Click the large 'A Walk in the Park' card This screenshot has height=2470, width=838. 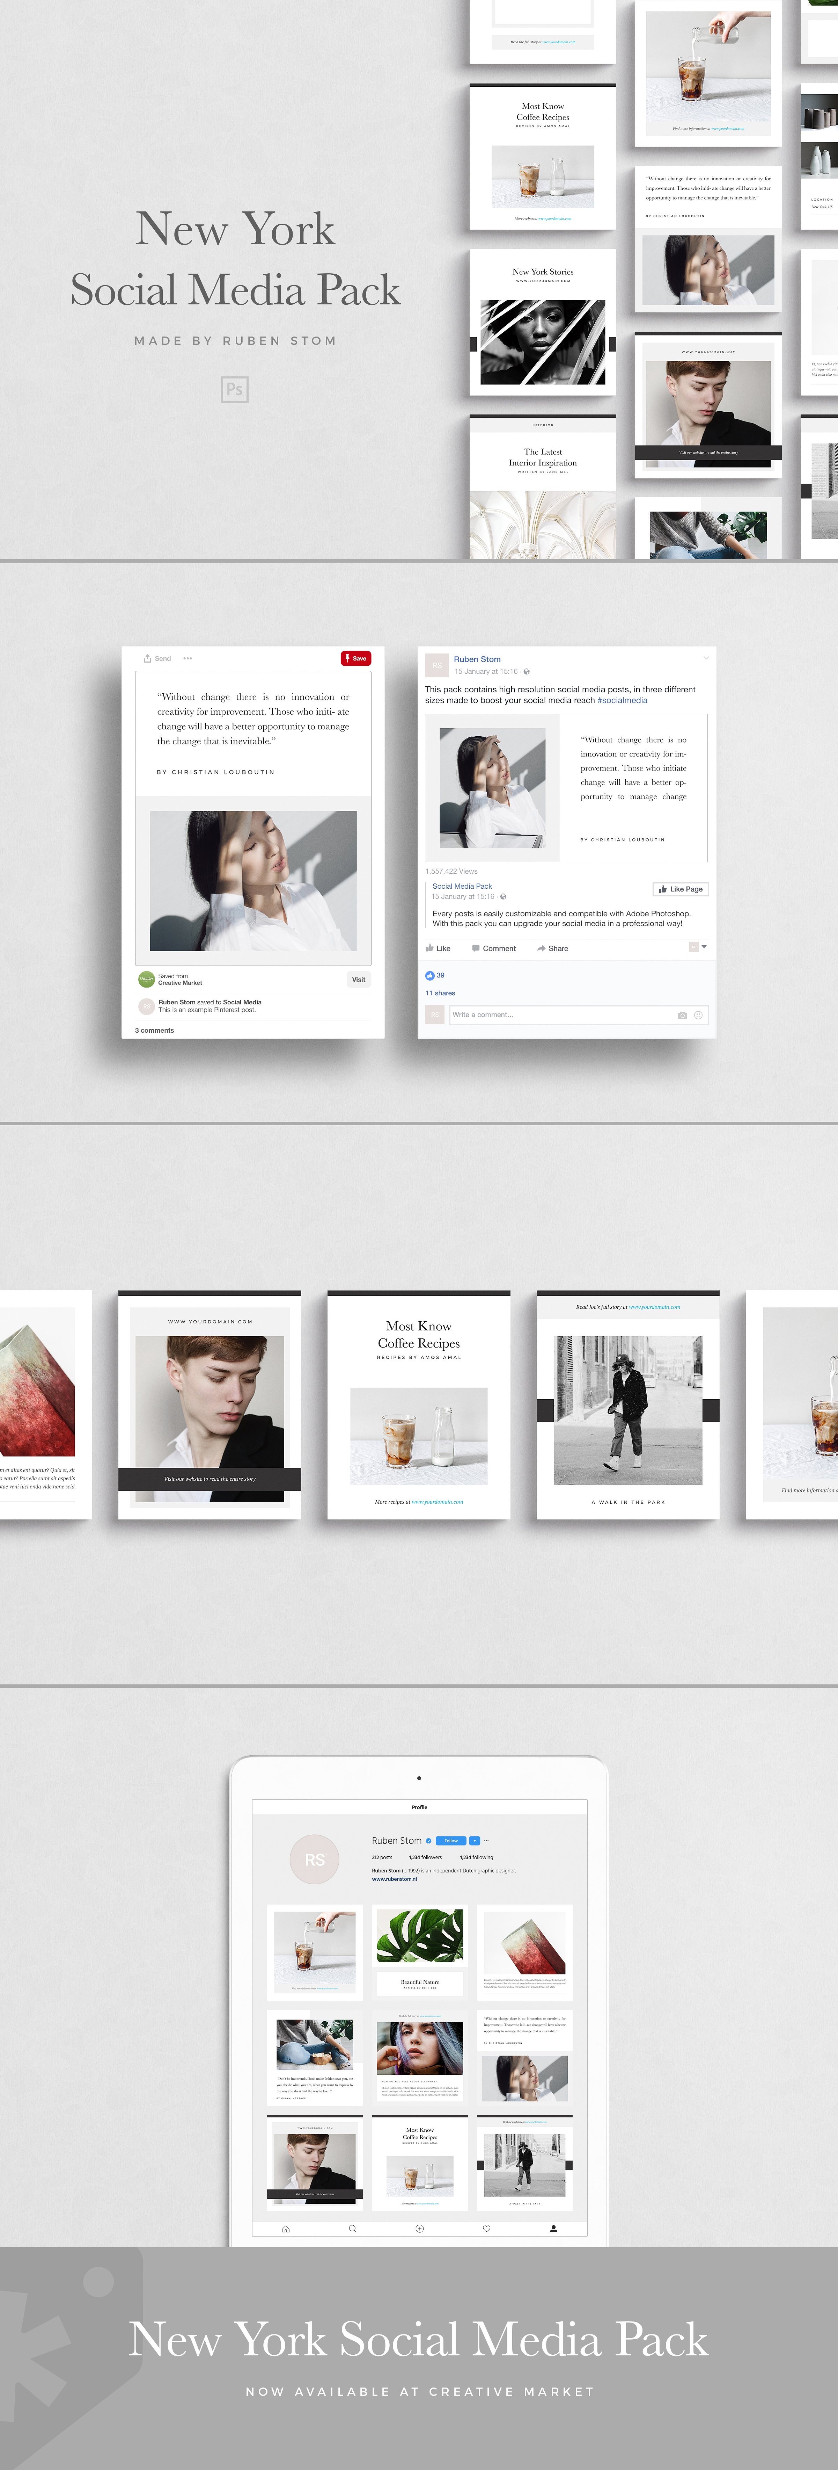[628, 1405]
